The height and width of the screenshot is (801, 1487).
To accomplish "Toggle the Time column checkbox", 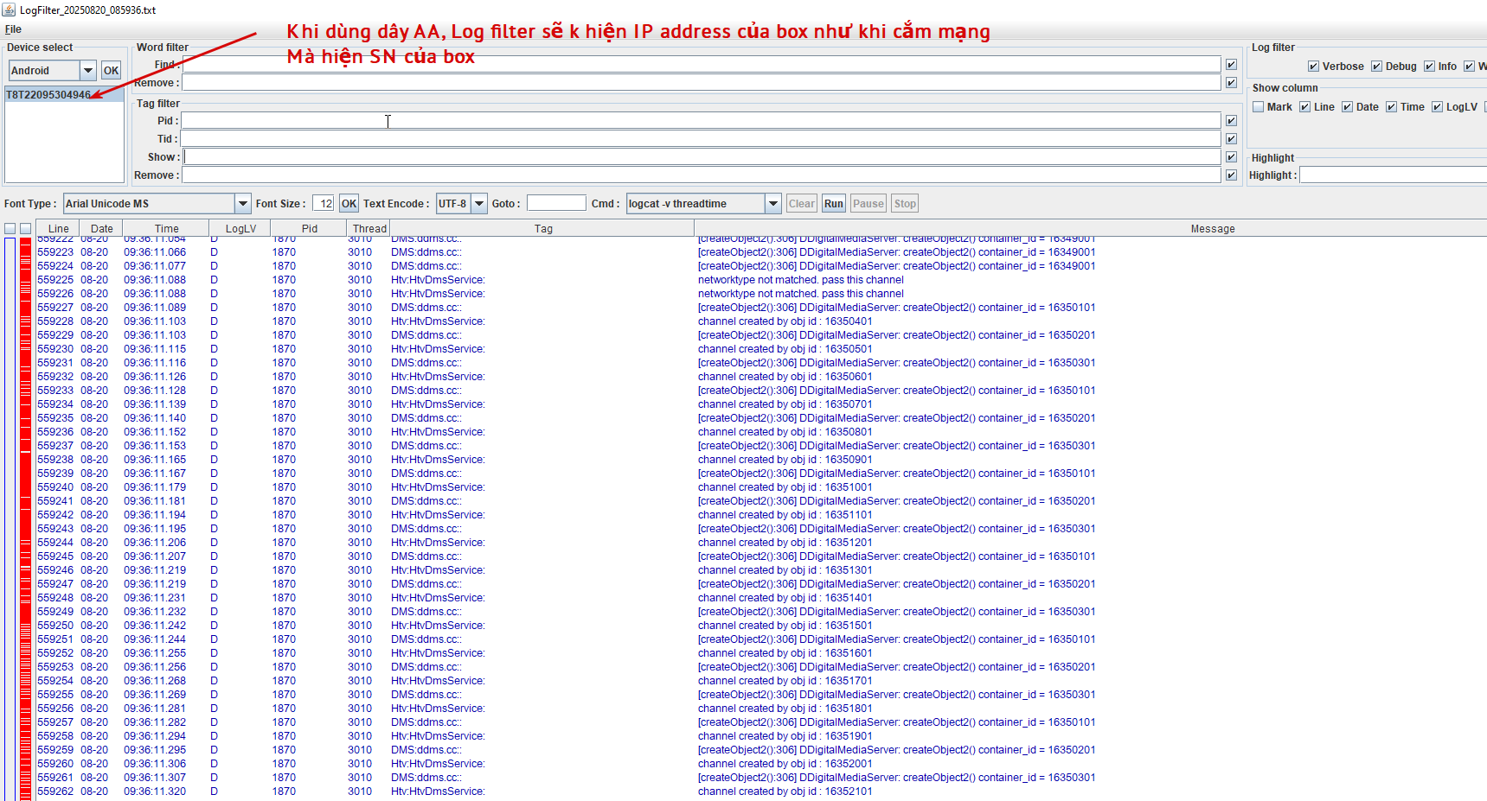I will [1392, 107].
